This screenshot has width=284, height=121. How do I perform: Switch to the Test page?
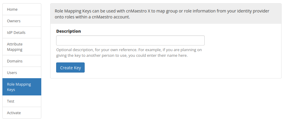[x=22, y=101]
